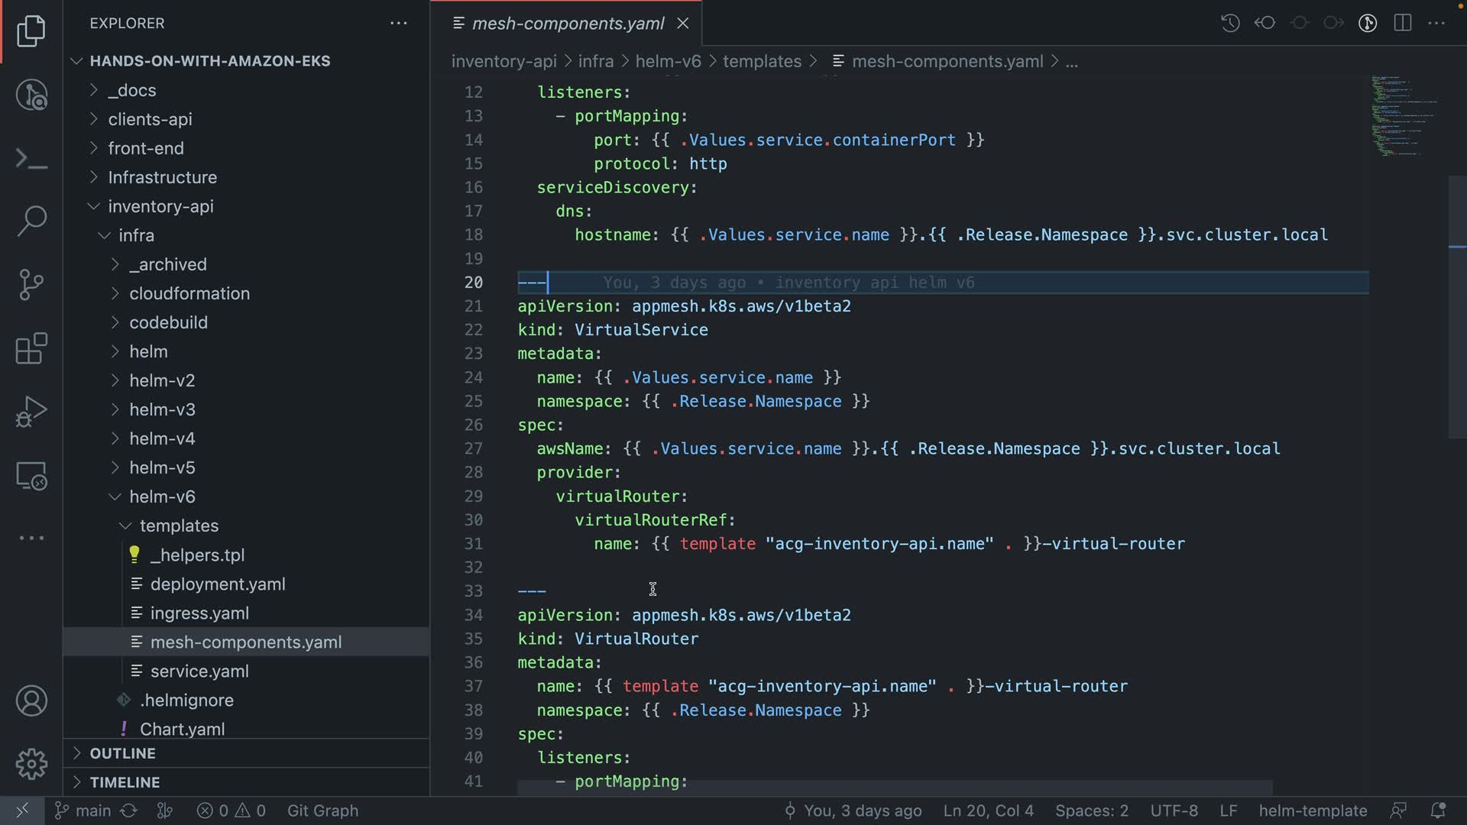The width and height of the screenshot is (1467, 825).
Task: Click the Manage settings gear
Action: point(31,764)
